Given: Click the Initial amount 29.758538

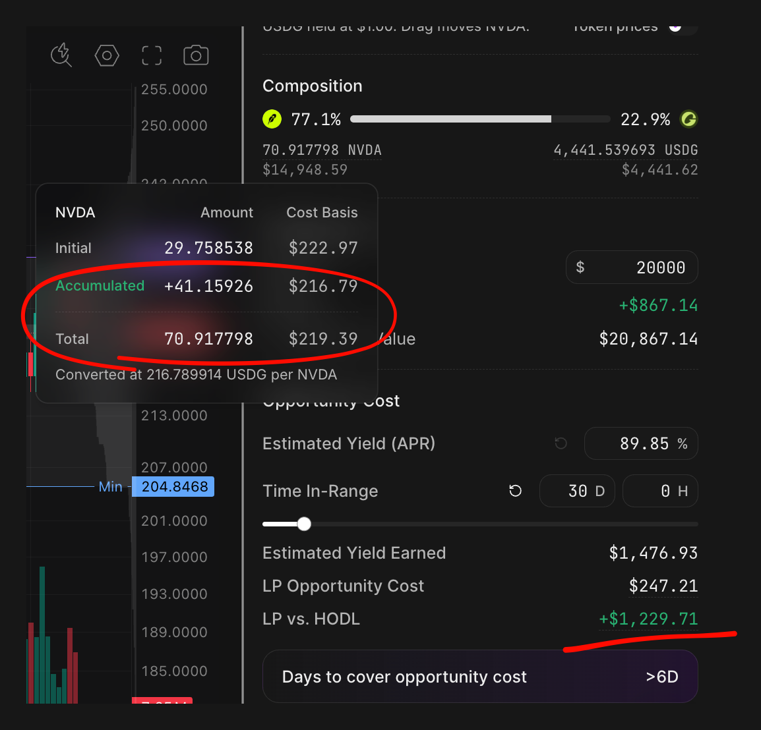Looking at the screenshot, I should point(208,248).
